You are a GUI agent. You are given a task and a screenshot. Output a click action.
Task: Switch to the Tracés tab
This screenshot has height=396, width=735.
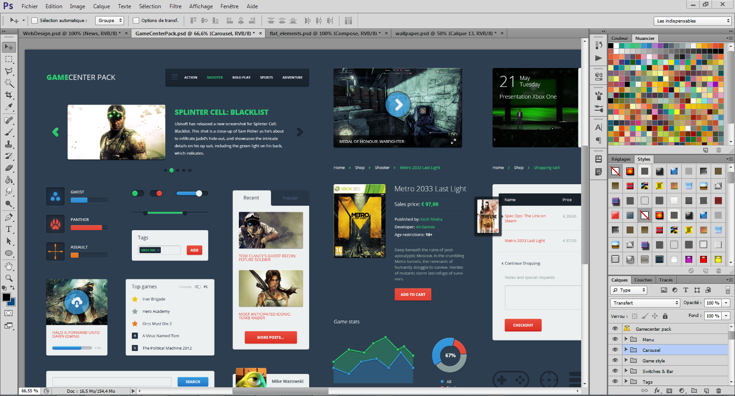tap(666, 280)
